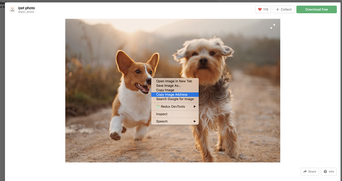342x181 pixels.
Task: Open the image in fullscreen with expand arrows
Action: coord(273,27)
